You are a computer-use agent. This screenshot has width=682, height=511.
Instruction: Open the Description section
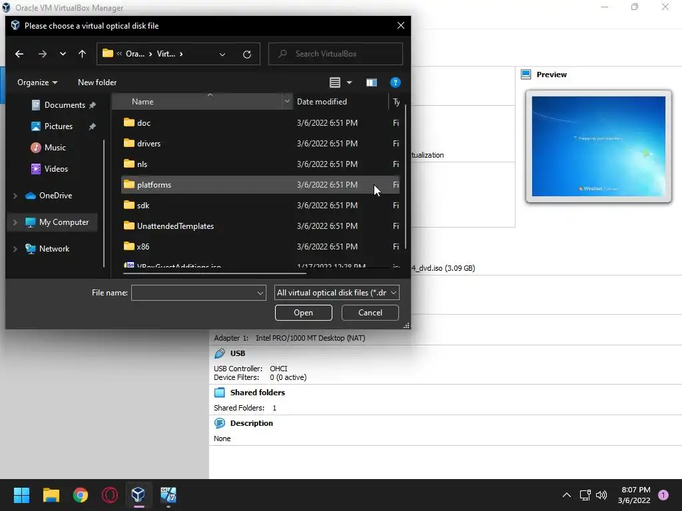pos(251,423)
